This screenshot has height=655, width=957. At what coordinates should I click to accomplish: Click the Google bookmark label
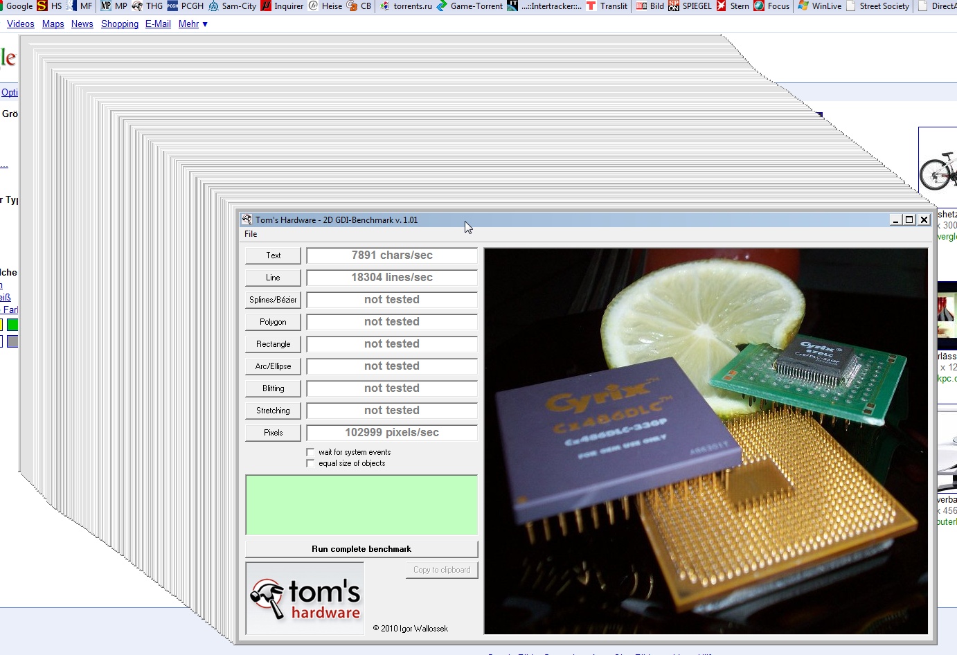pyautogui.click(x=19, y=6)
